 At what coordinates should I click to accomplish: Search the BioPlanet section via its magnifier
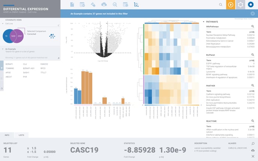pos(253,55)
